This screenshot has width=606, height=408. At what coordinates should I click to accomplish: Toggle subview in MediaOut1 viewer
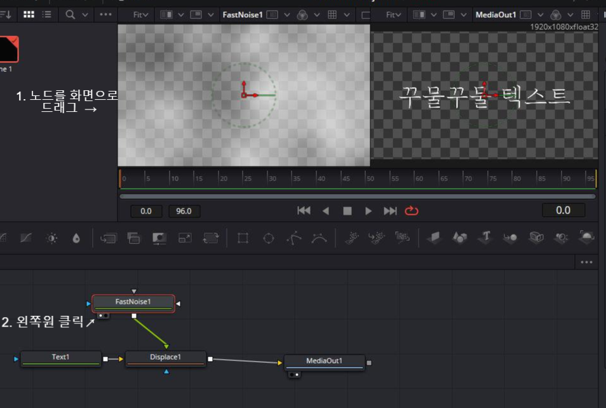[448, 15]
